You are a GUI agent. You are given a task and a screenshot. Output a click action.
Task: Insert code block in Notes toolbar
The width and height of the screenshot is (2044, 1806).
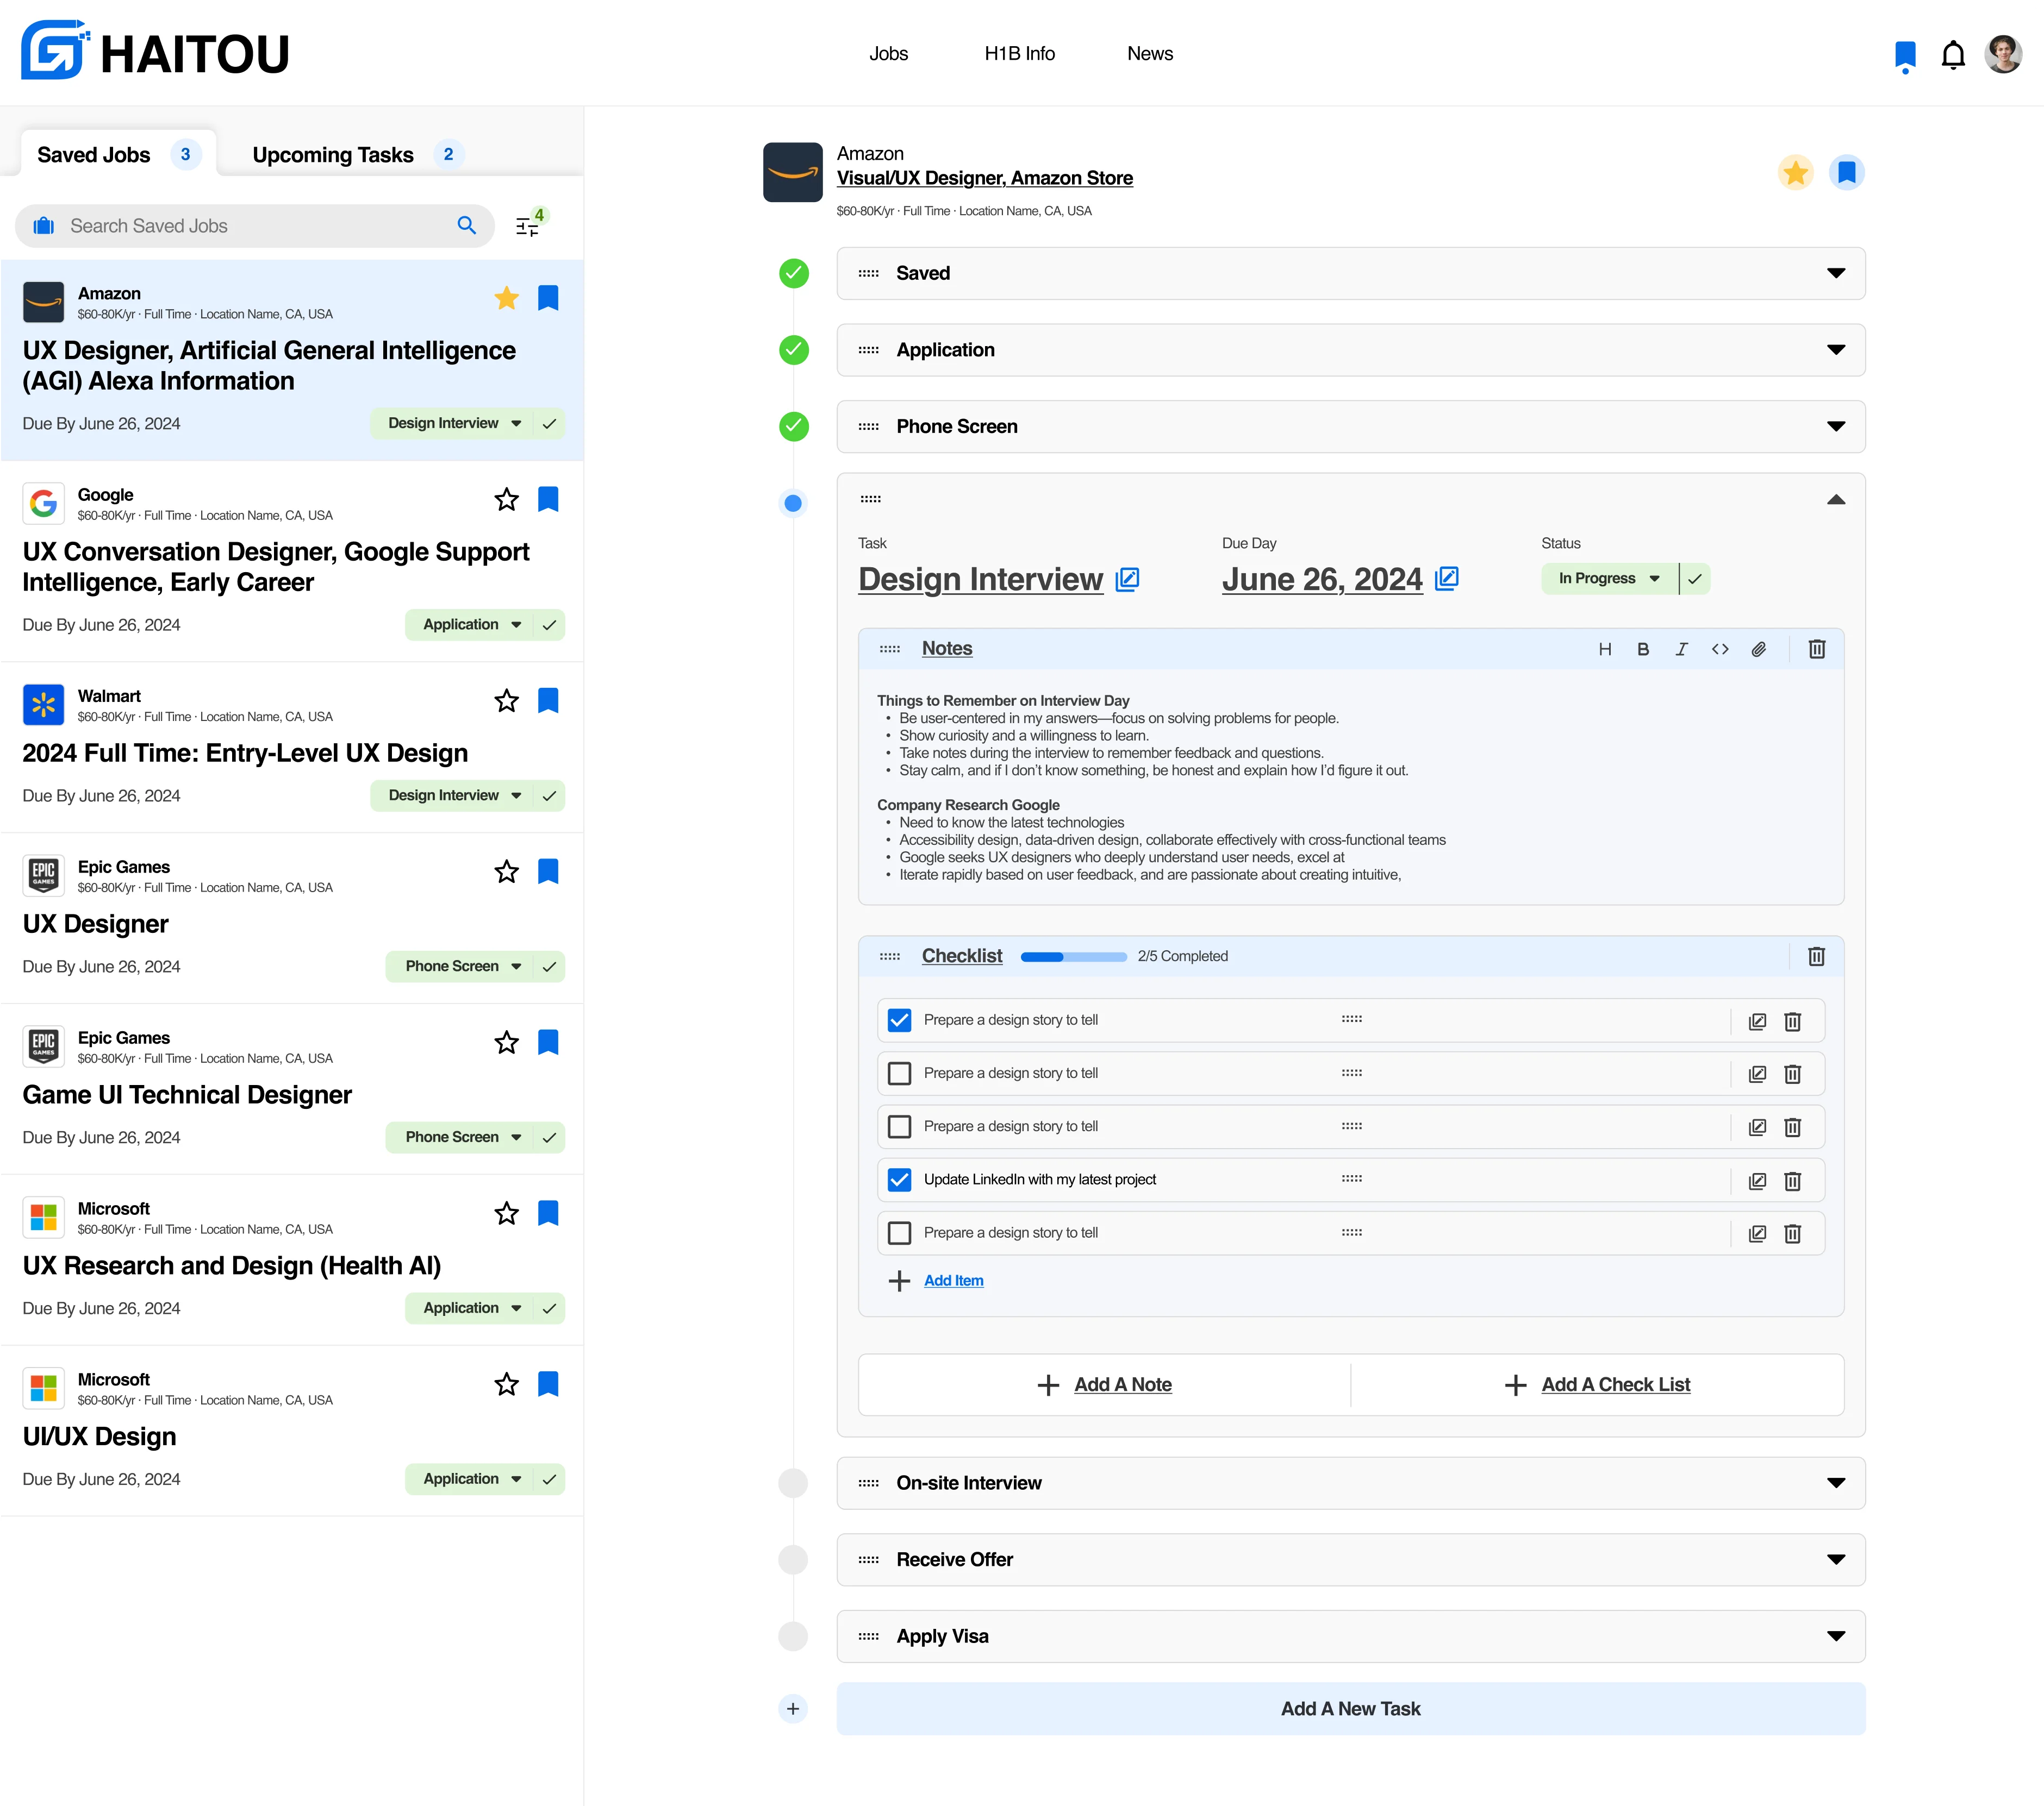(x=1720, y=650)
